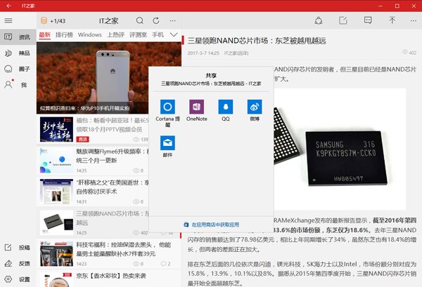Viewport: 422px width, 287px height.
Task: Click the red promo tag under the 福包 item
Action: coord(82,140)
